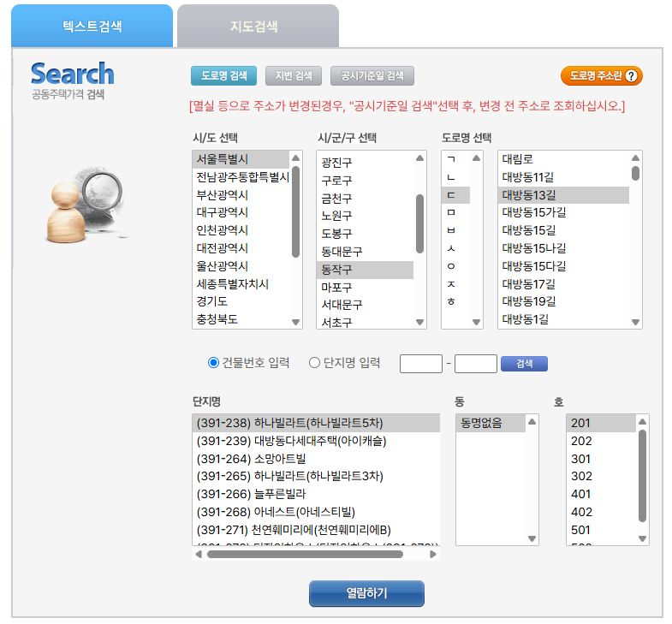Click up arrow of 시/도 list scrollbar

(x=295, y=158)
